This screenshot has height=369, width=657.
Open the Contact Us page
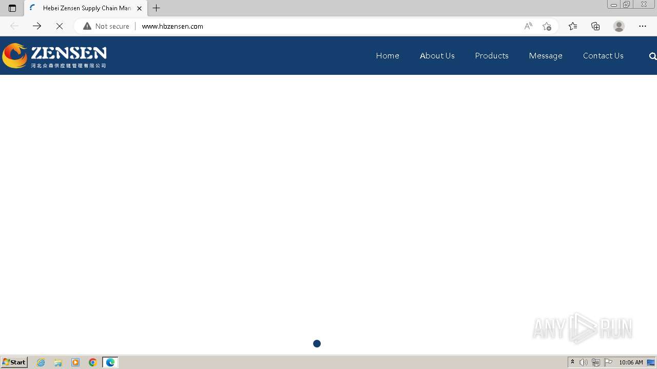click(603, 55)
